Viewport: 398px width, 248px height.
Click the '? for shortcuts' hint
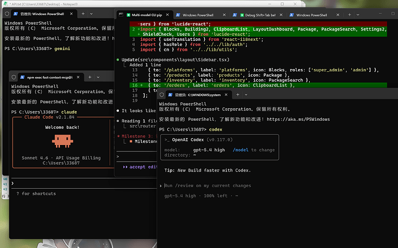pos(36,193)
